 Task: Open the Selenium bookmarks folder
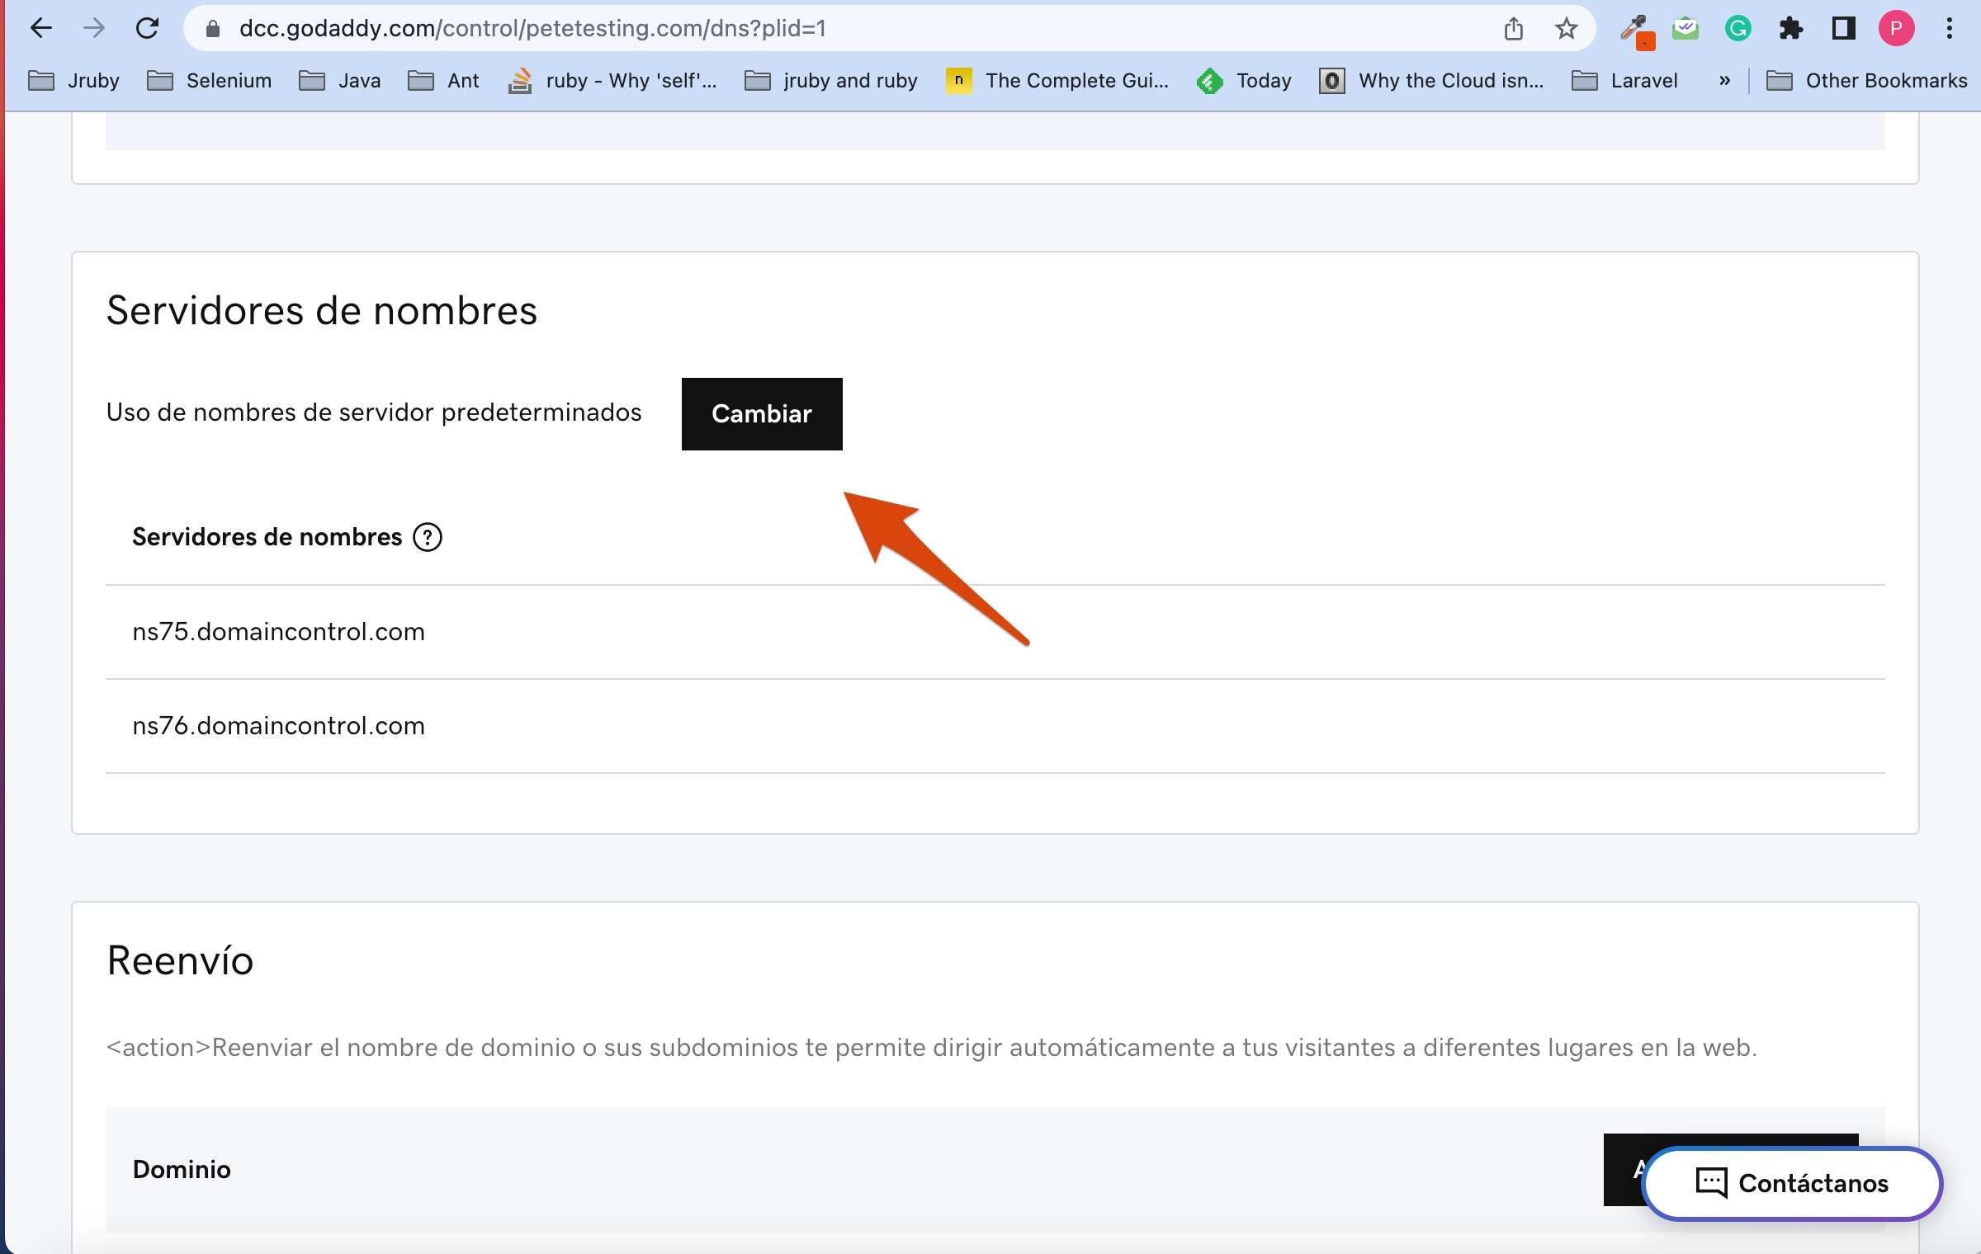[210, 81]
